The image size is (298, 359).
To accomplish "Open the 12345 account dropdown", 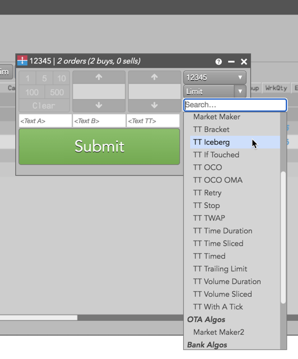I will [215, 77].
